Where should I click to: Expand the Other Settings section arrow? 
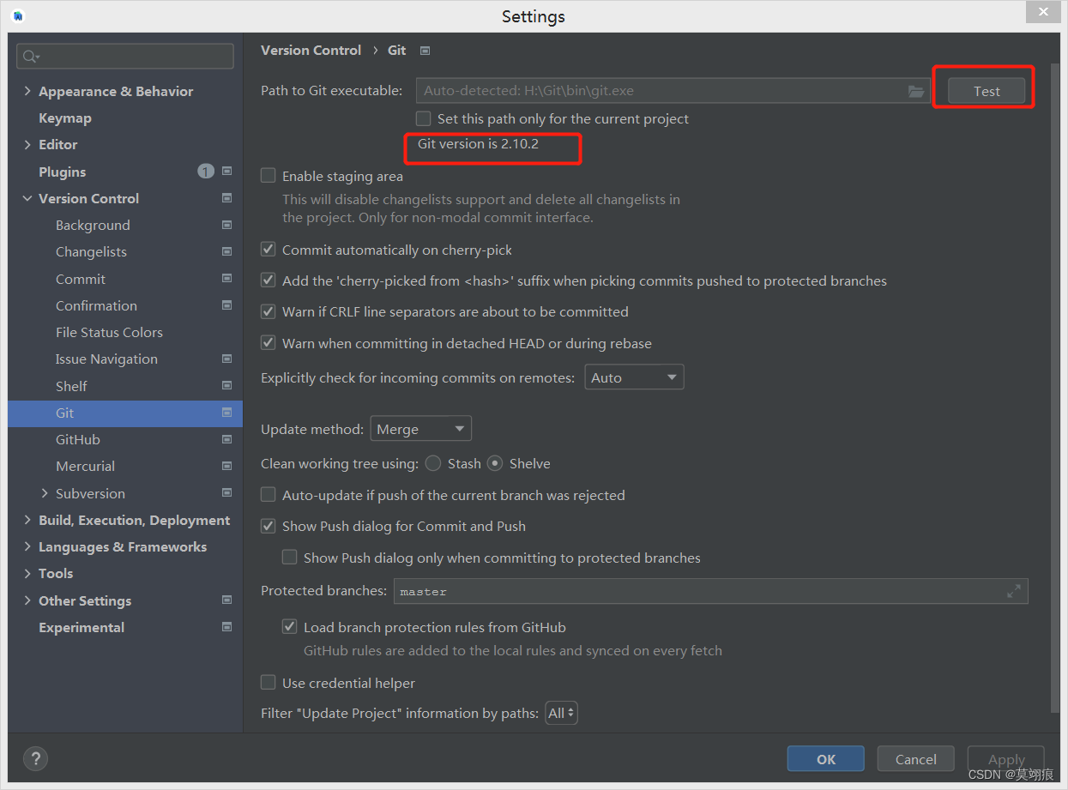[x=27, y=600]
